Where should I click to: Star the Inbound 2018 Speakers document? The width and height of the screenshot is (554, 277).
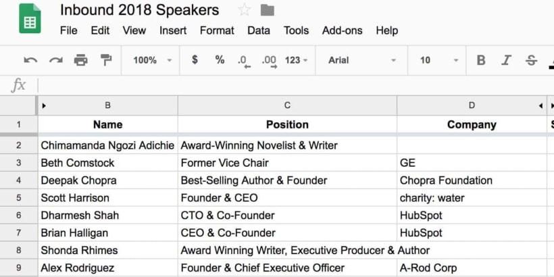[244, 10]
